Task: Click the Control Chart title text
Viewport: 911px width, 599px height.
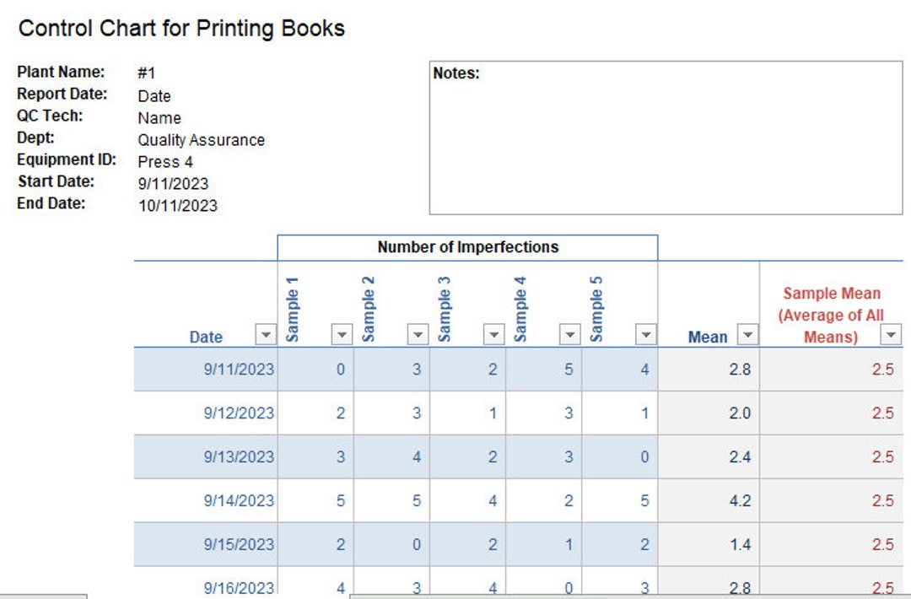Action: coord(182,28)
